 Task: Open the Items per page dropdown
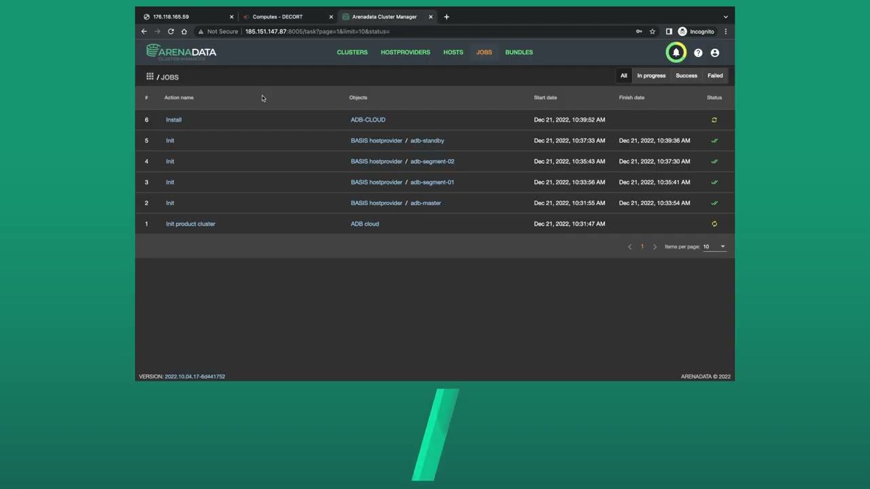point(714,247)
